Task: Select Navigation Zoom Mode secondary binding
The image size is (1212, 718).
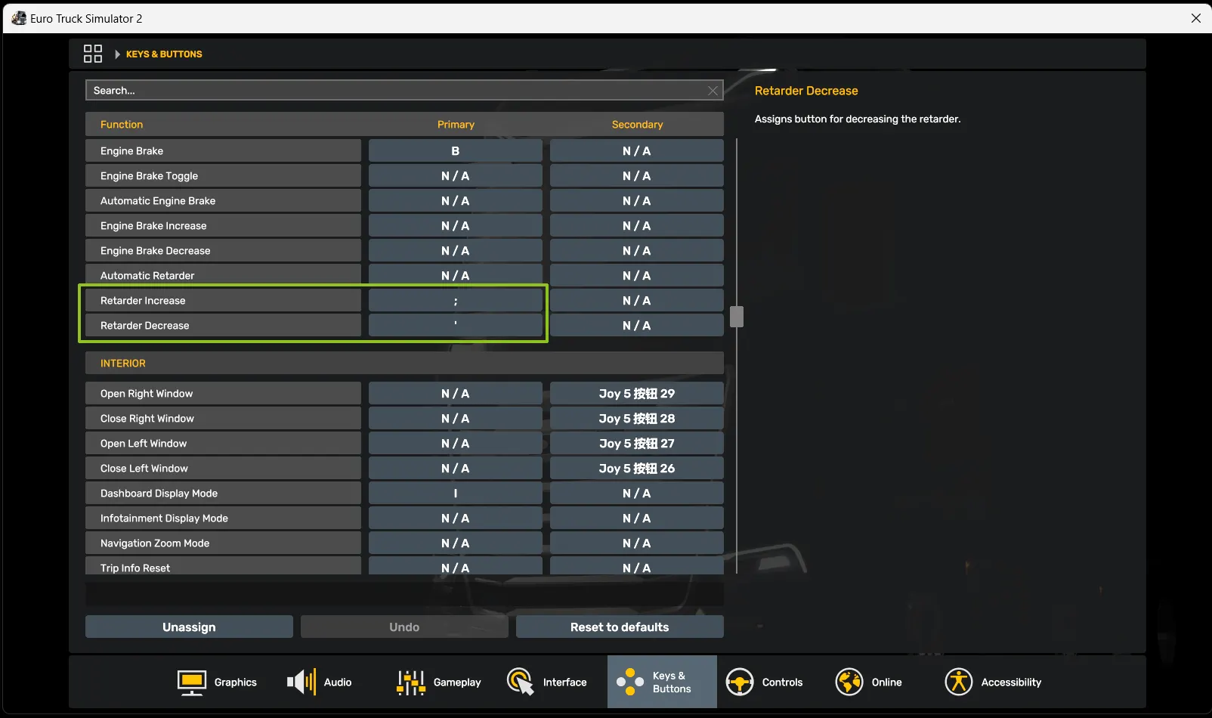Action: pos(637,543)
